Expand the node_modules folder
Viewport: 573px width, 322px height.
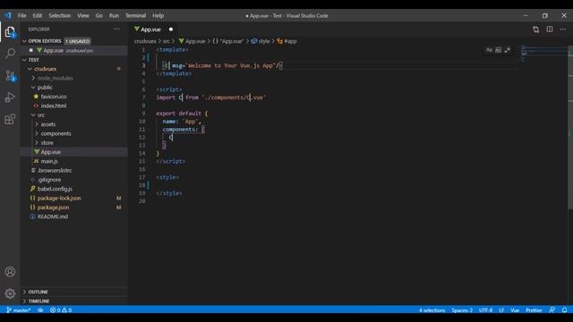33,78
